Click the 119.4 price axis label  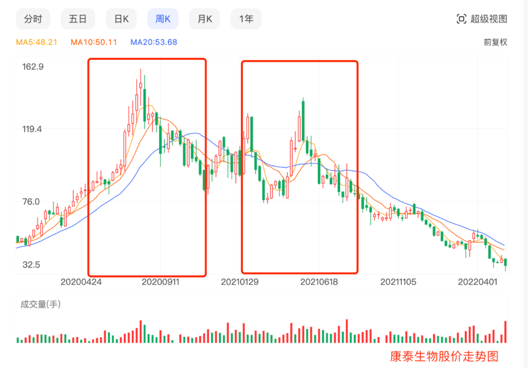tap(32, 129)
